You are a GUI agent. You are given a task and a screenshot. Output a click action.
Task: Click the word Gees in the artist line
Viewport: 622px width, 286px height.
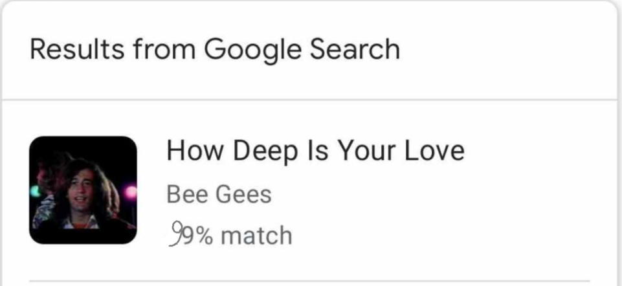tap(243, 194)
